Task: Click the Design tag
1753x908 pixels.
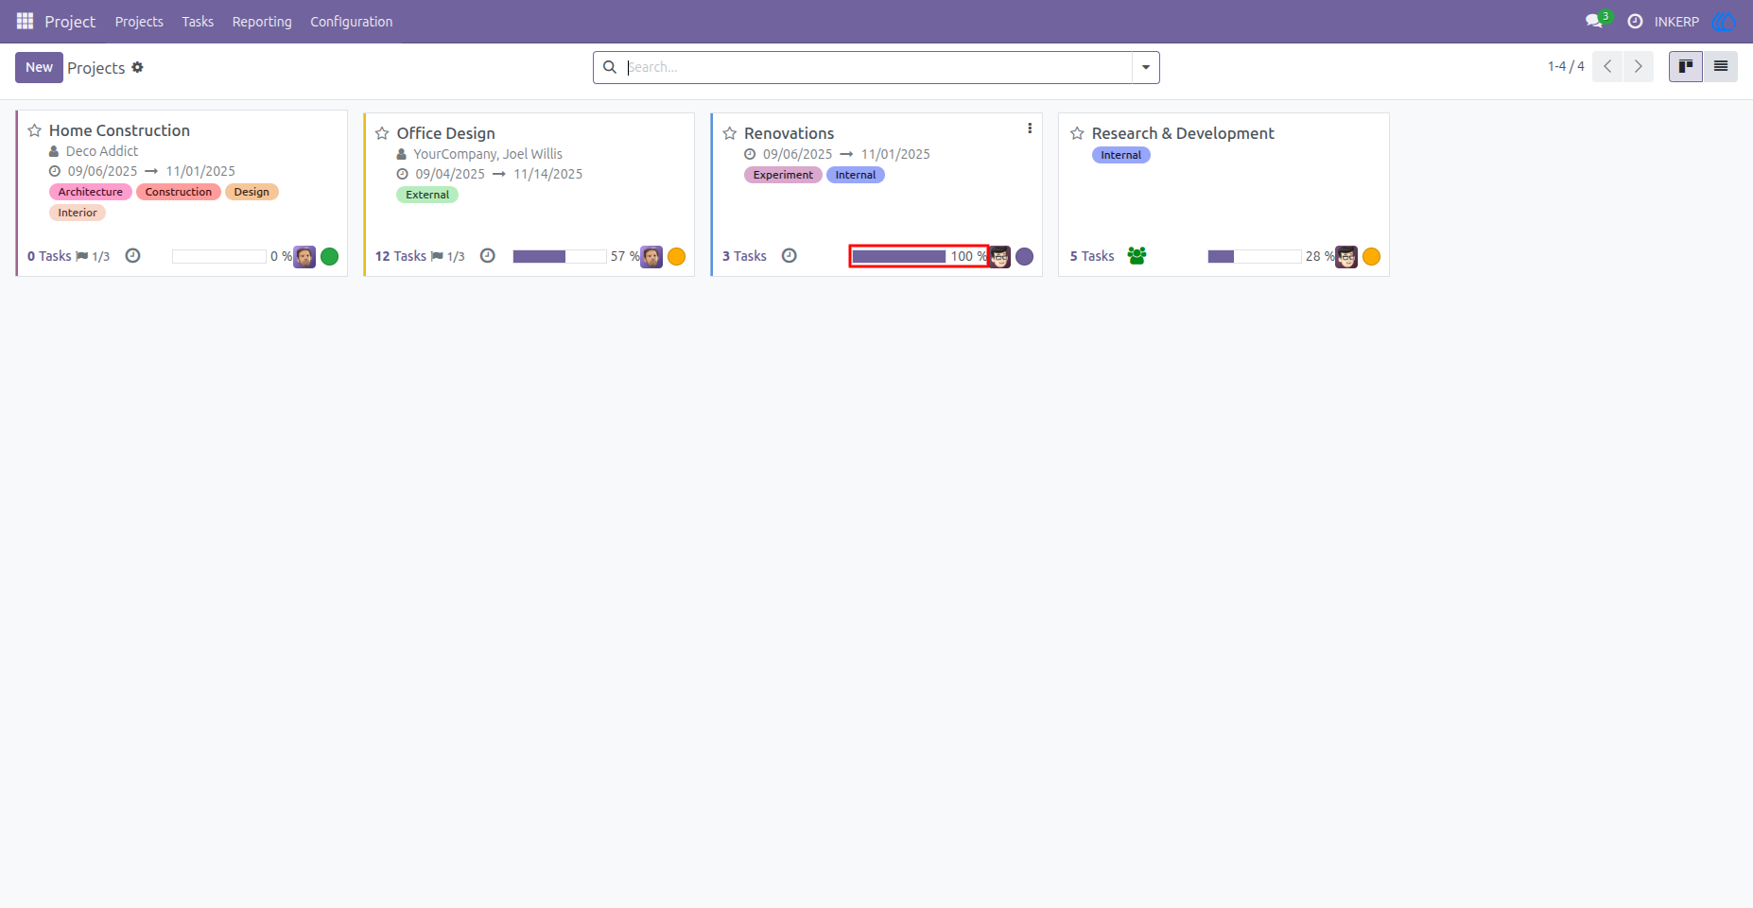Action: click(x=252, y=192)
